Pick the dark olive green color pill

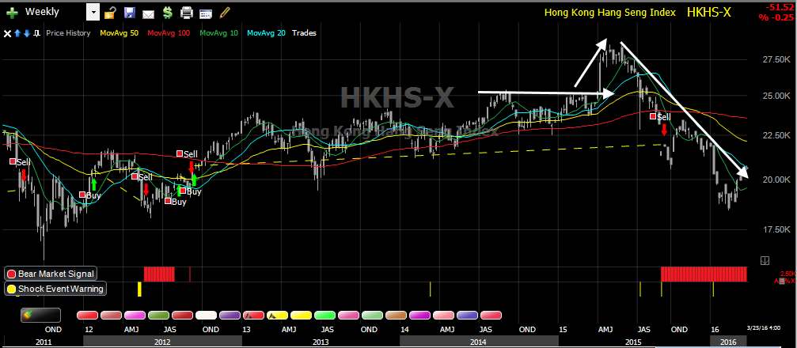tap(158, 316)
